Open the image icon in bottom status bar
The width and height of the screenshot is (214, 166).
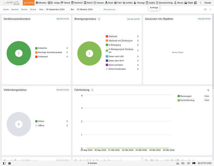(189, 163)
